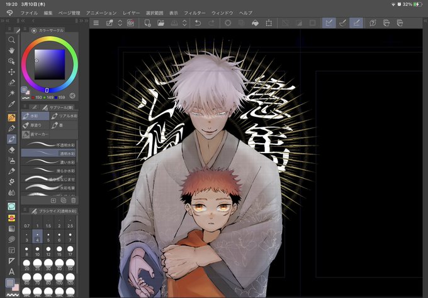Choose the 濃い水彩 brush
Viewport: 428px width, 298px height.
48,162
